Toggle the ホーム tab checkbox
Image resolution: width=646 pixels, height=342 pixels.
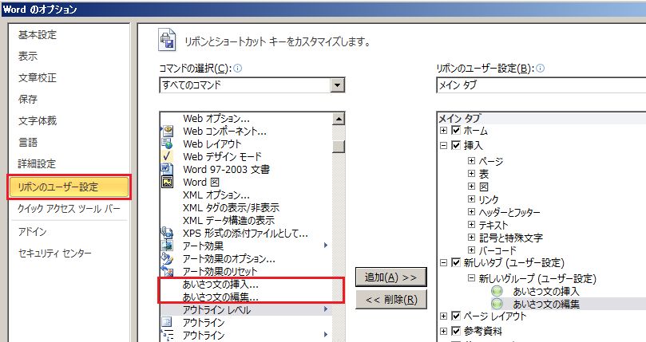456,131
